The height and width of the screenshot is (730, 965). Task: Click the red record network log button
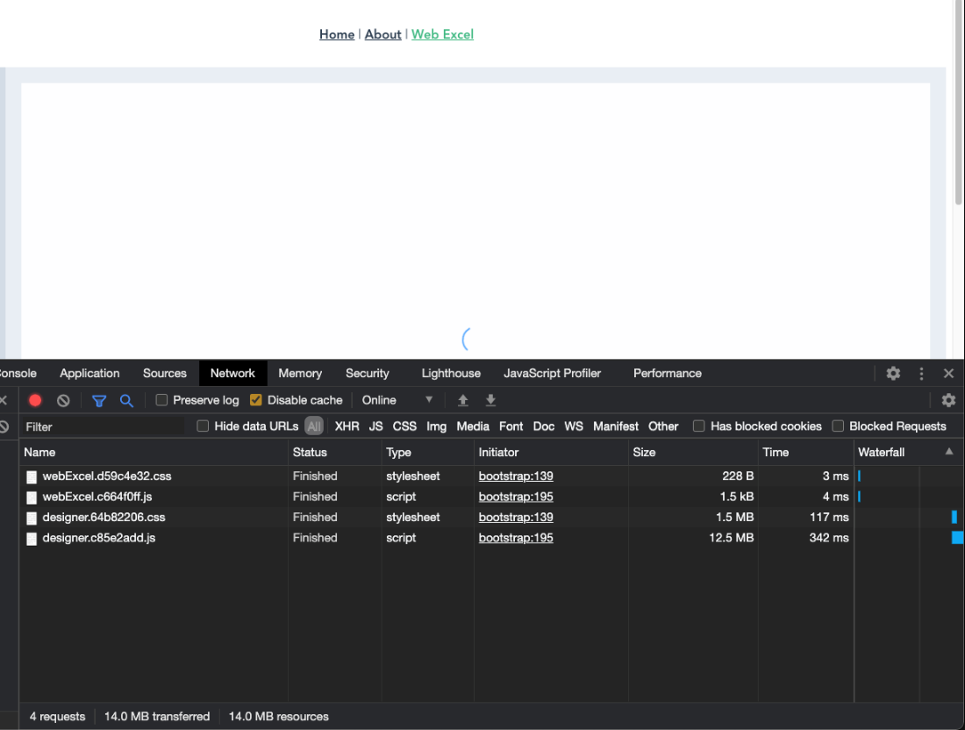point(35,400)
